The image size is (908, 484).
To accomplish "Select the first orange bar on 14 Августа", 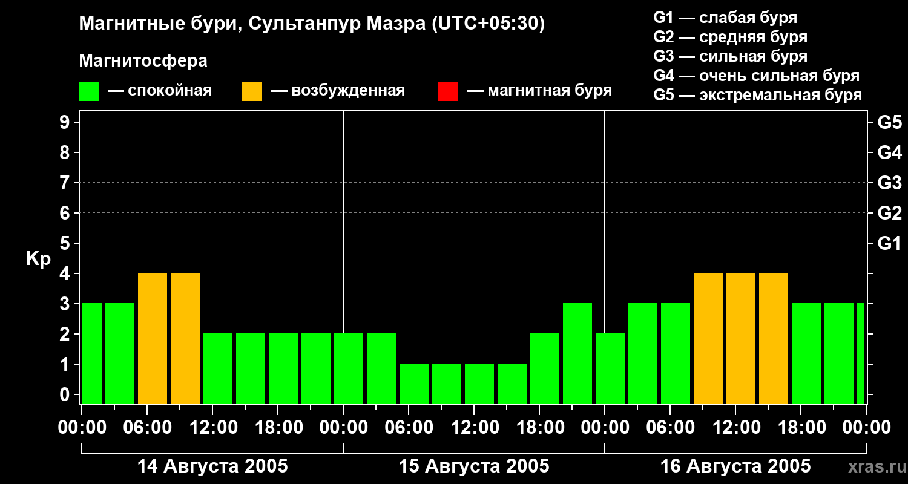I will [153, 339].
